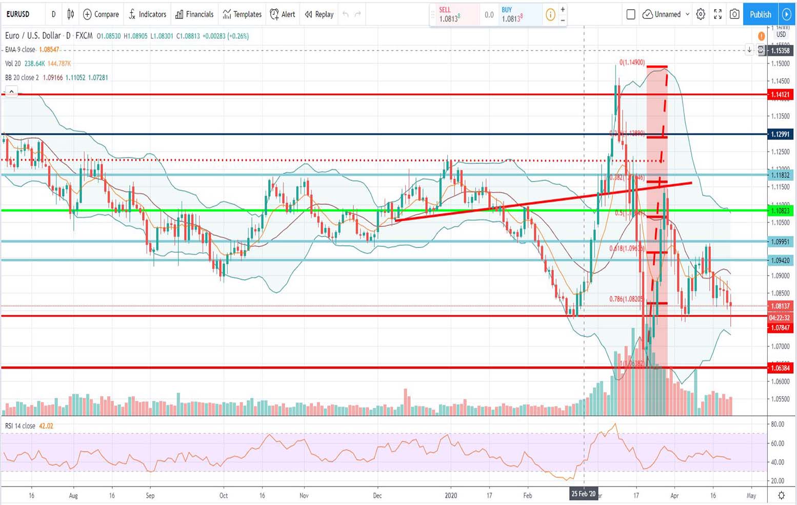Open chart settings gear
The height and width of the screenshot is (505, 797).
[701, 14]
